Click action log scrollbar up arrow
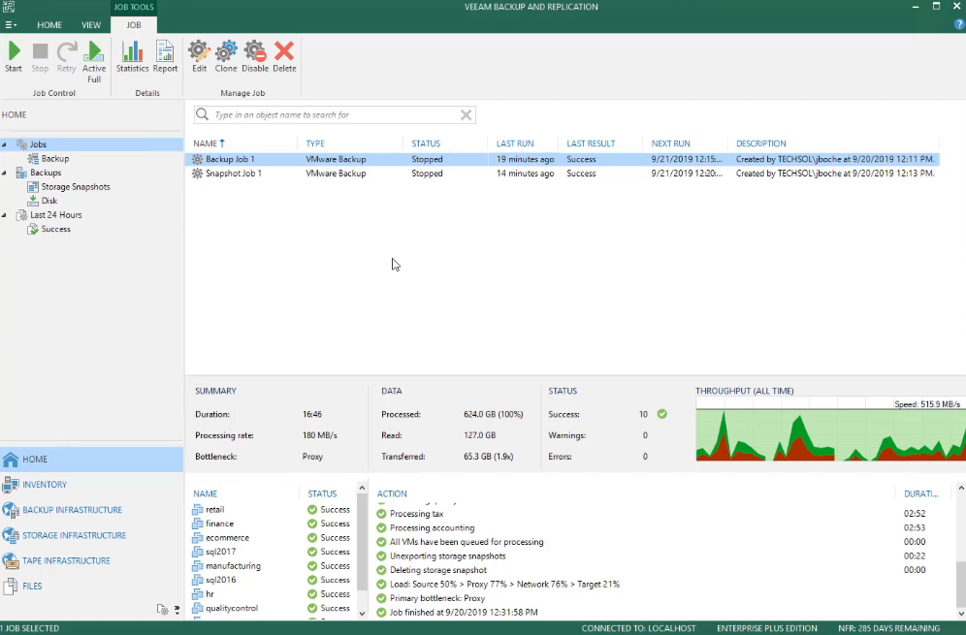This screenshot has height=635, width=966. tap(960, 489)
